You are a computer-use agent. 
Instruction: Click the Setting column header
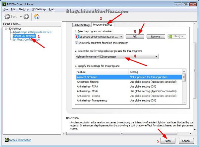[155, 72]
